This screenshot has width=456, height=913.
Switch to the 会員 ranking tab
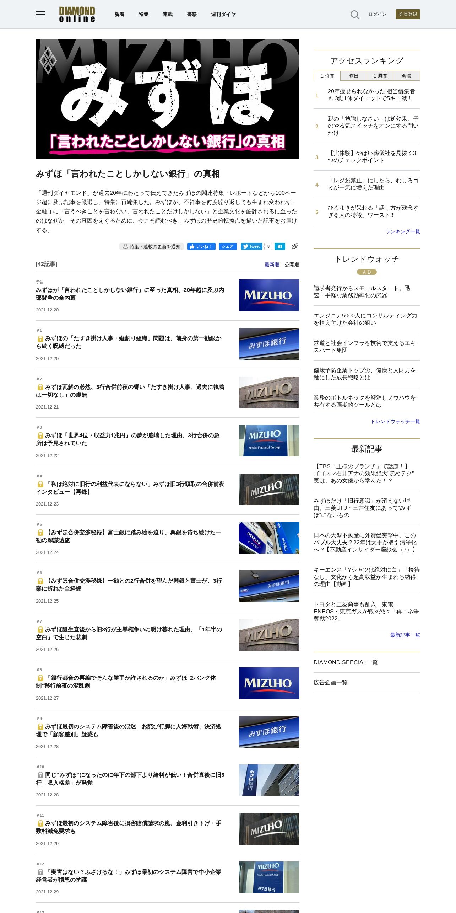pyautogui.click(x=407, y=76)
